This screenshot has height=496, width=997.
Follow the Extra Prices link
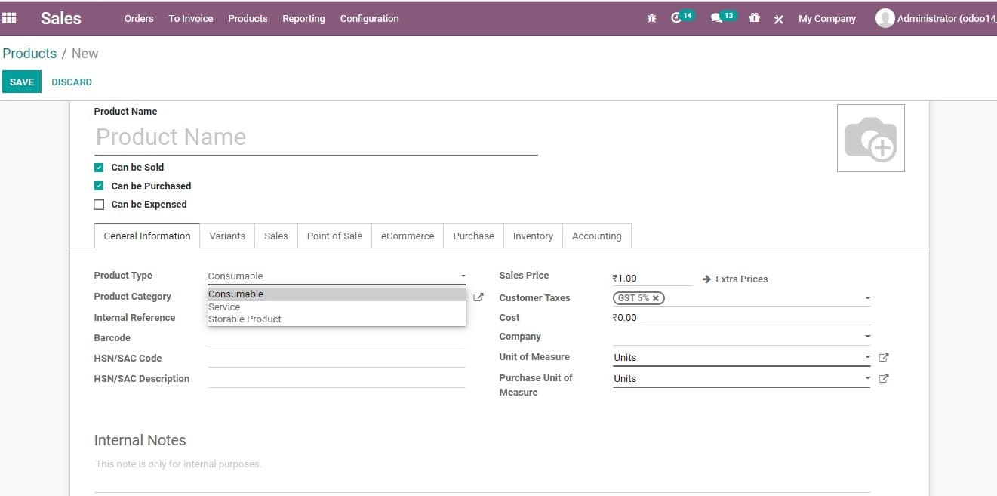coord(742,279)
